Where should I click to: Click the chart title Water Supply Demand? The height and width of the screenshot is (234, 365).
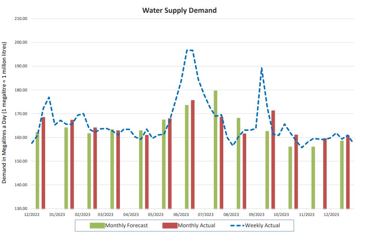pos(179,10)
